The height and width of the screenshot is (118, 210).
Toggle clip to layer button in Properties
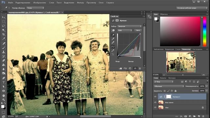tap(120, 69)
